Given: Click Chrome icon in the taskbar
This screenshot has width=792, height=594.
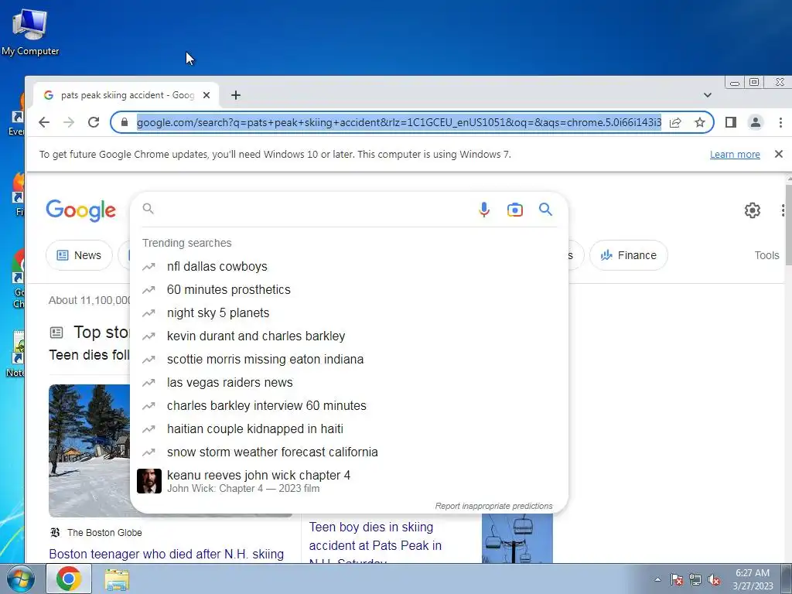Looking at the screenshot, I should [69, 579].
